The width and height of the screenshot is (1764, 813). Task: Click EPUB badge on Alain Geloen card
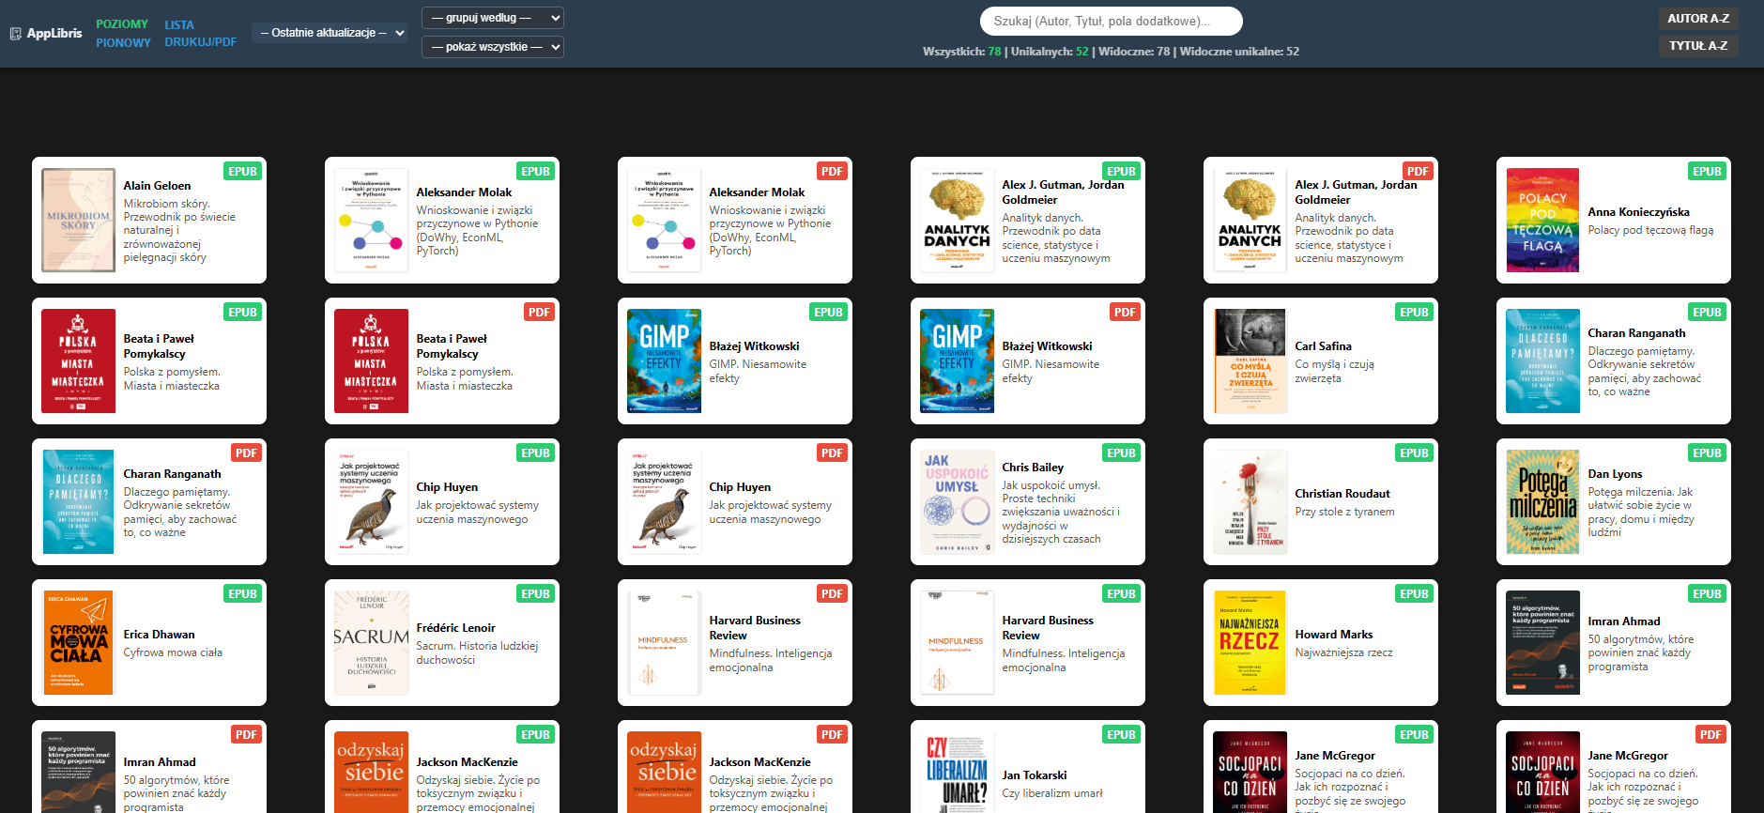pyautogui.click(x=243, y=172)
